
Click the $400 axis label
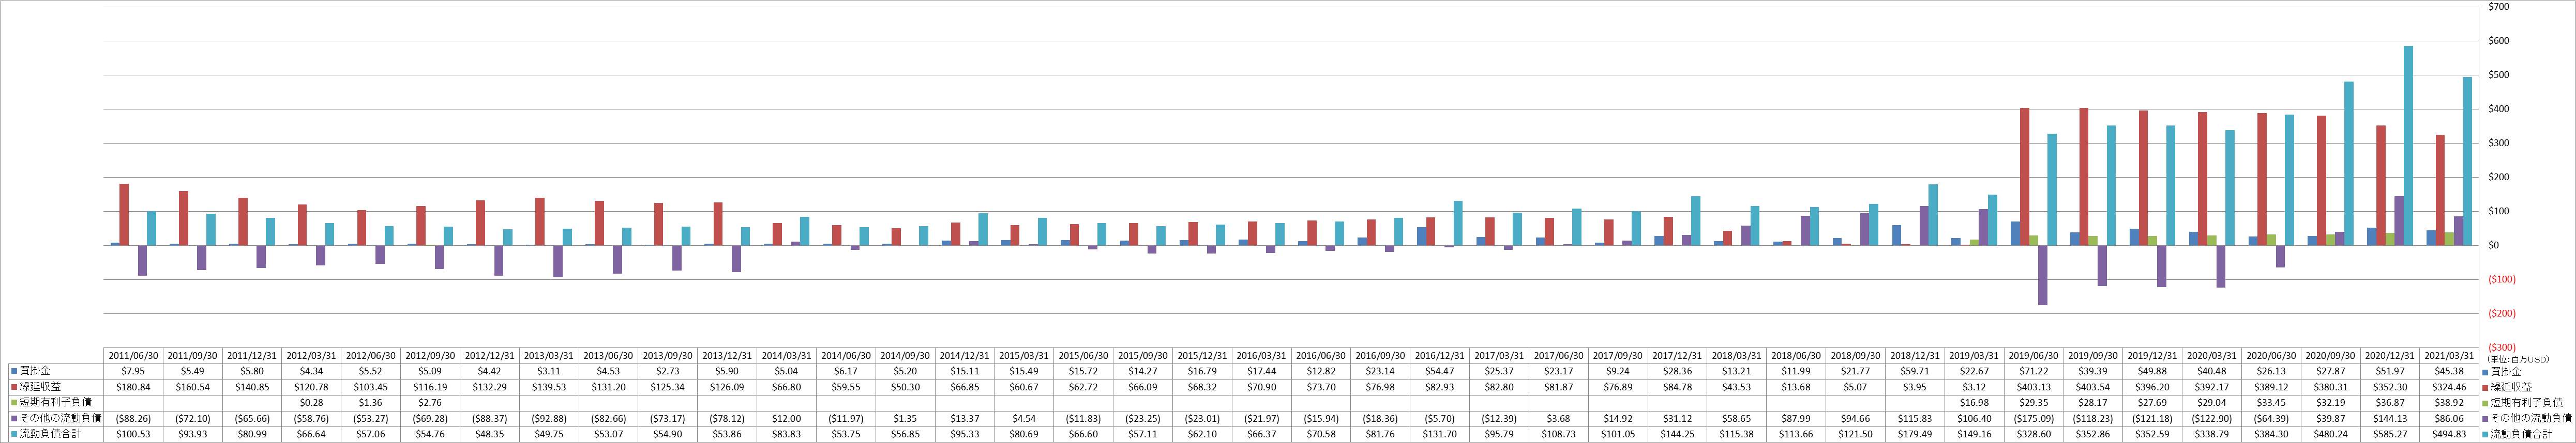click(2499, 109)
